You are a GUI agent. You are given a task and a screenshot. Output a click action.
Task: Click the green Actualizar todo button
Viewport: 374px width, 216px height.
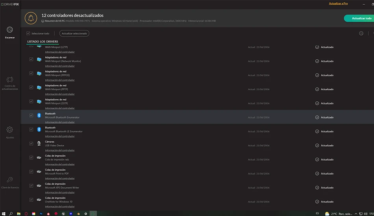pyautogui.click(x=360, y=18)
